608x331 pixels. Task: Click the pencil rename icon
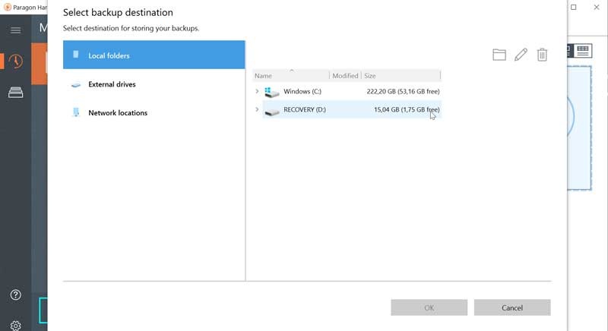coord(521,55)
